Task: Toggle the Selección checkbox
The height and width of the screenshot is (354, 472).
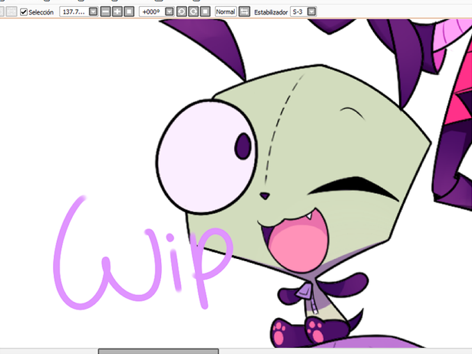Action: tap(24, 12)
